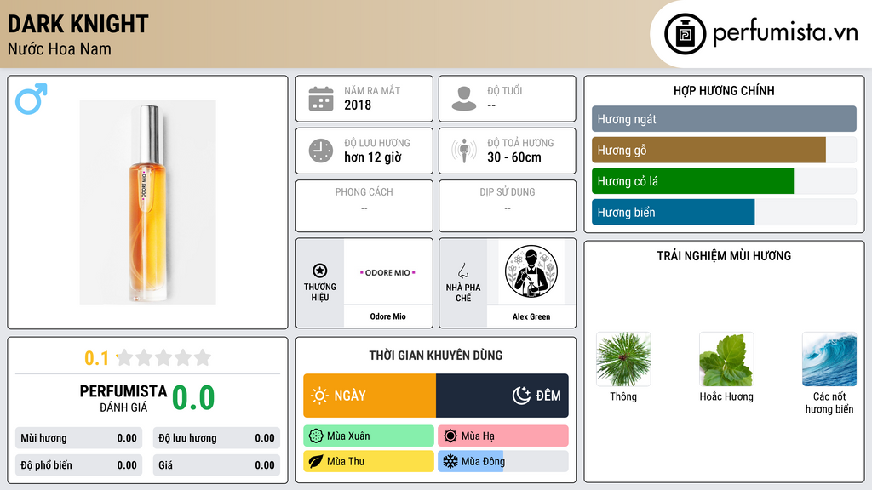
Task: Click the five-star rating row
Action: [164, 357]
